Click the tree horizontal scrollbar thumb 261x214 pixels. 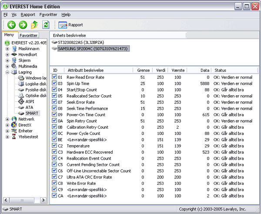(22, 200)
